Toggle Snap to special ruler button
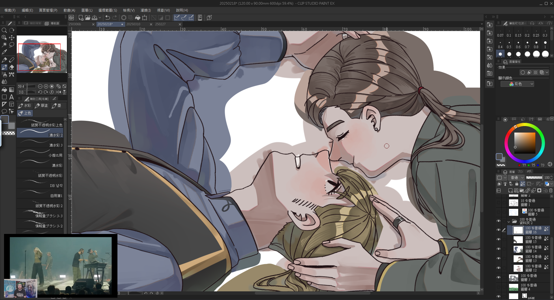 click(x=184, y=18)
